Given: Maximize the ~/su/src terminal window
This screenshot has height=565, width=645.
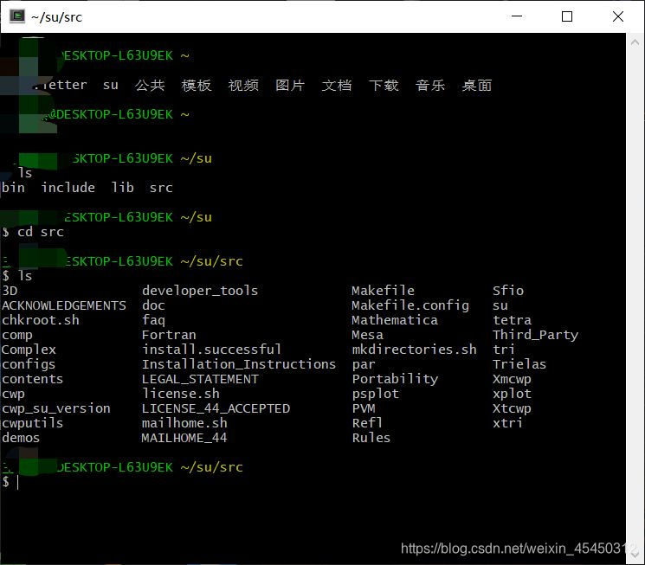Looking at the screenshot, I should click(567, 16).
